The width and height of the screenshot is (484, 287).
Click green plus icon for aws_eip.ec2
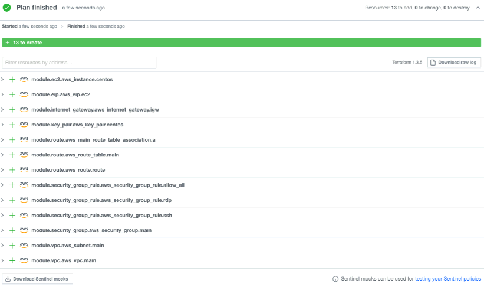point(12,94)
